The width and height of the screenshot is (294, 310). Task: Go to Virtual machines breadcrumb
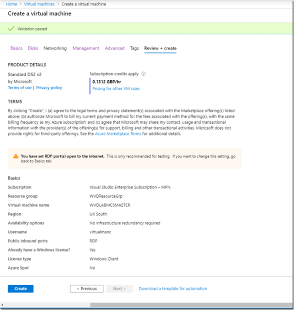click(39, 4)
